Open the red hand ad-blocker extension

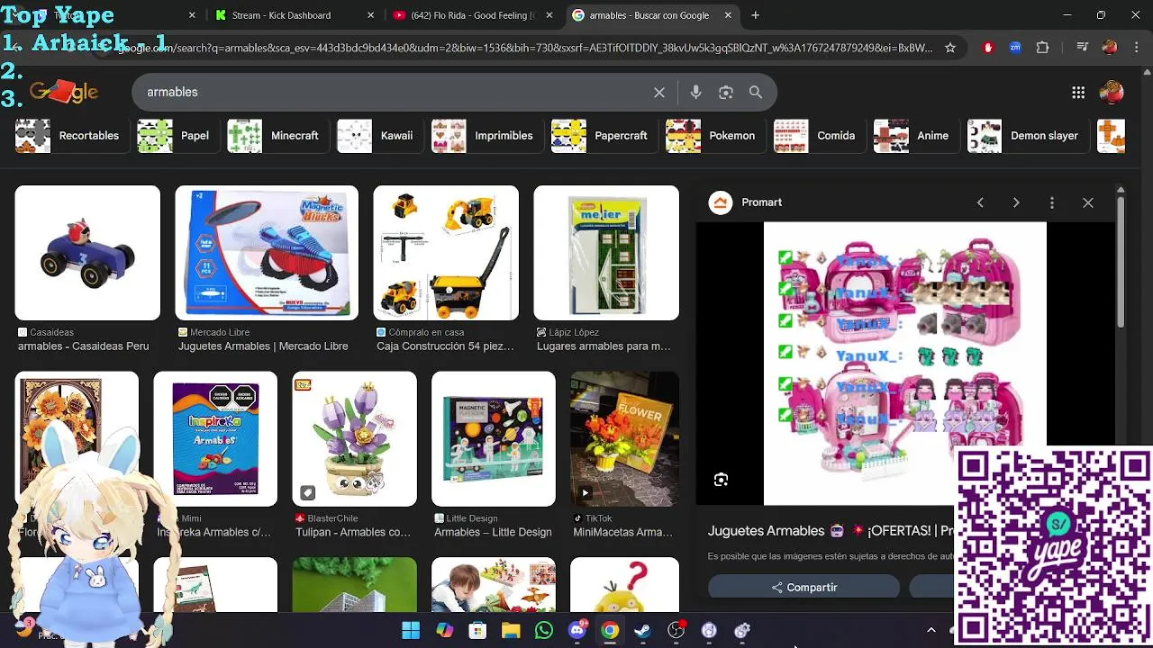988,48
